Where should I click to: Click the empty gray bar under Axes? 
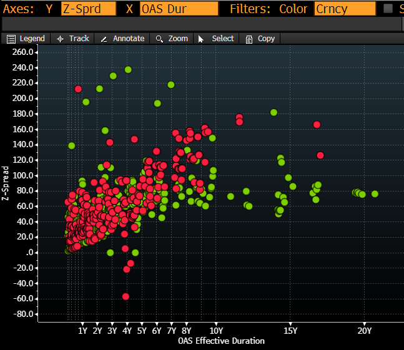(x=202, y=24)
